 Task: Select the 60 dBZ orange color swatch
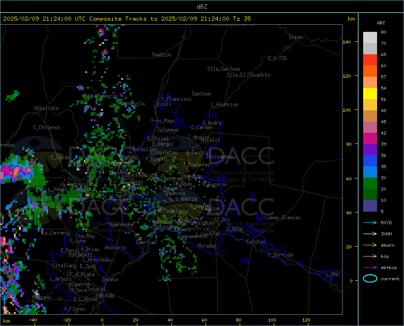[x=370, y=71]
